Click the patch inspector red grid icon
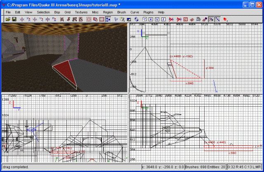 tap(192, 19)
